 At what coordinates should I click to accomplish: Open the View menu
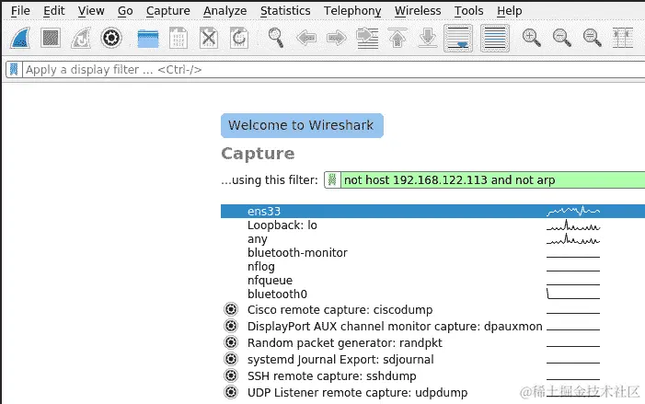click(x=91, y=11)
